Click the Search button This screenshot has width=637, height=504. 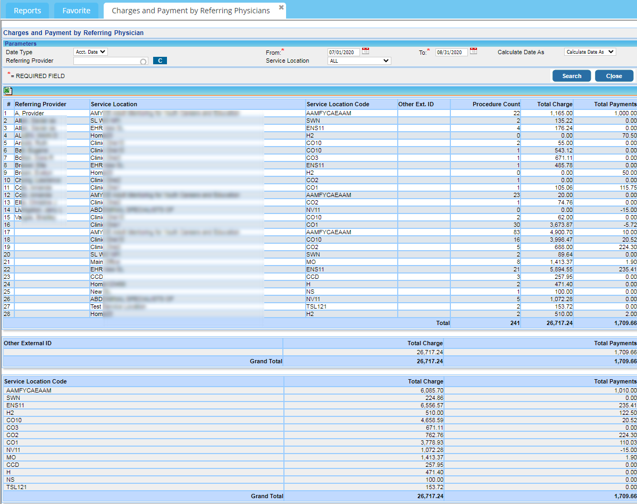pyautogui.click(x=572, y=76)
